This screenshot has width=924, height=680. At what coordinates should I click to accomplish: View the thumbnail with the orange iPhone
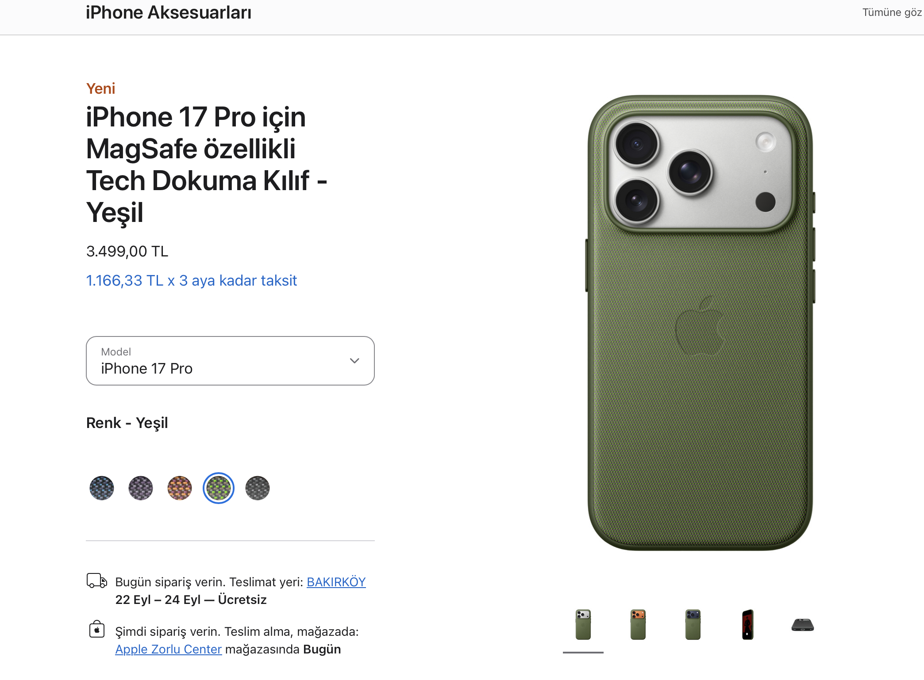click(638, 625)
